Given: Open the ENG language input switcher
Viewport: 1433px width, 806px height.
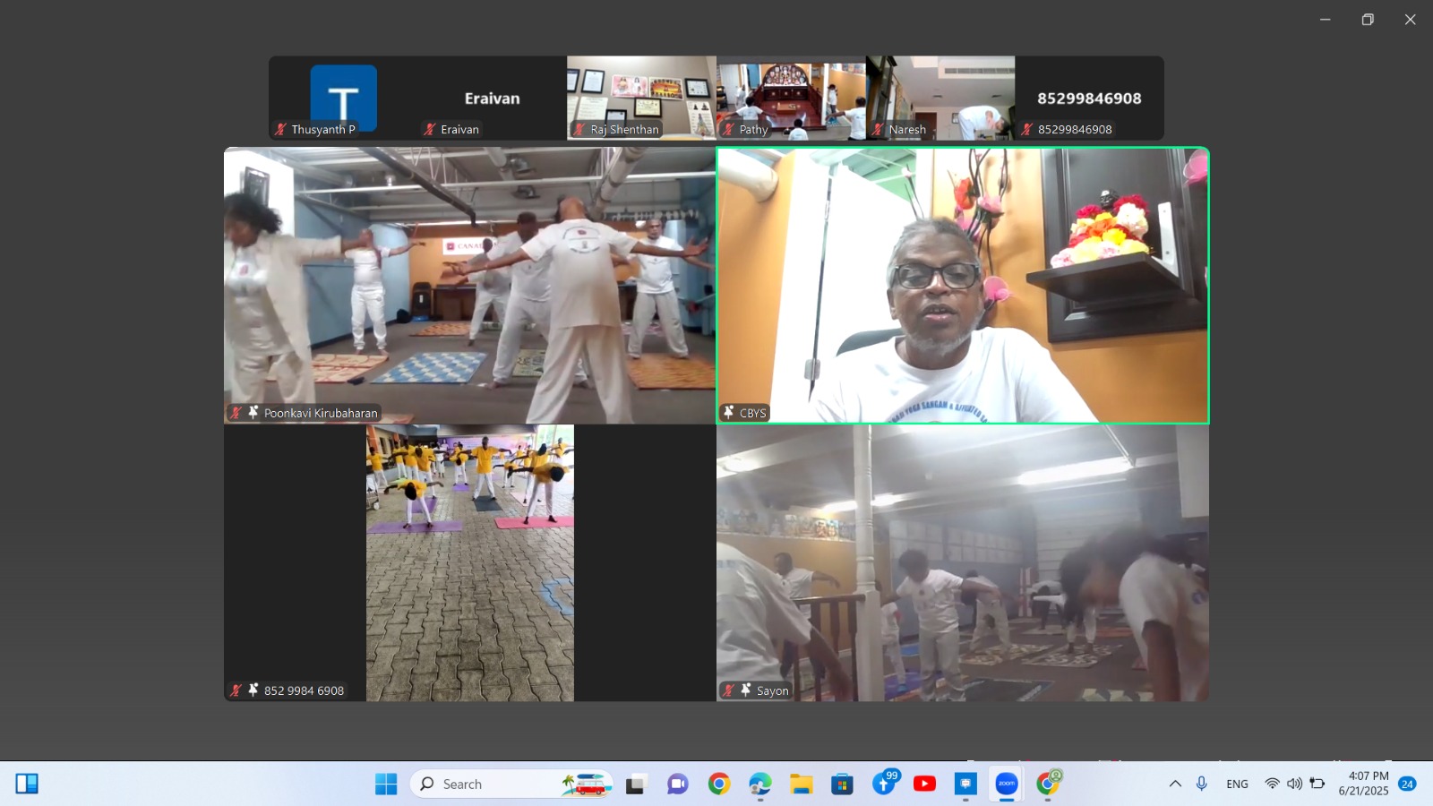Looking at the screenshot, I should (x=1237, y=784).
